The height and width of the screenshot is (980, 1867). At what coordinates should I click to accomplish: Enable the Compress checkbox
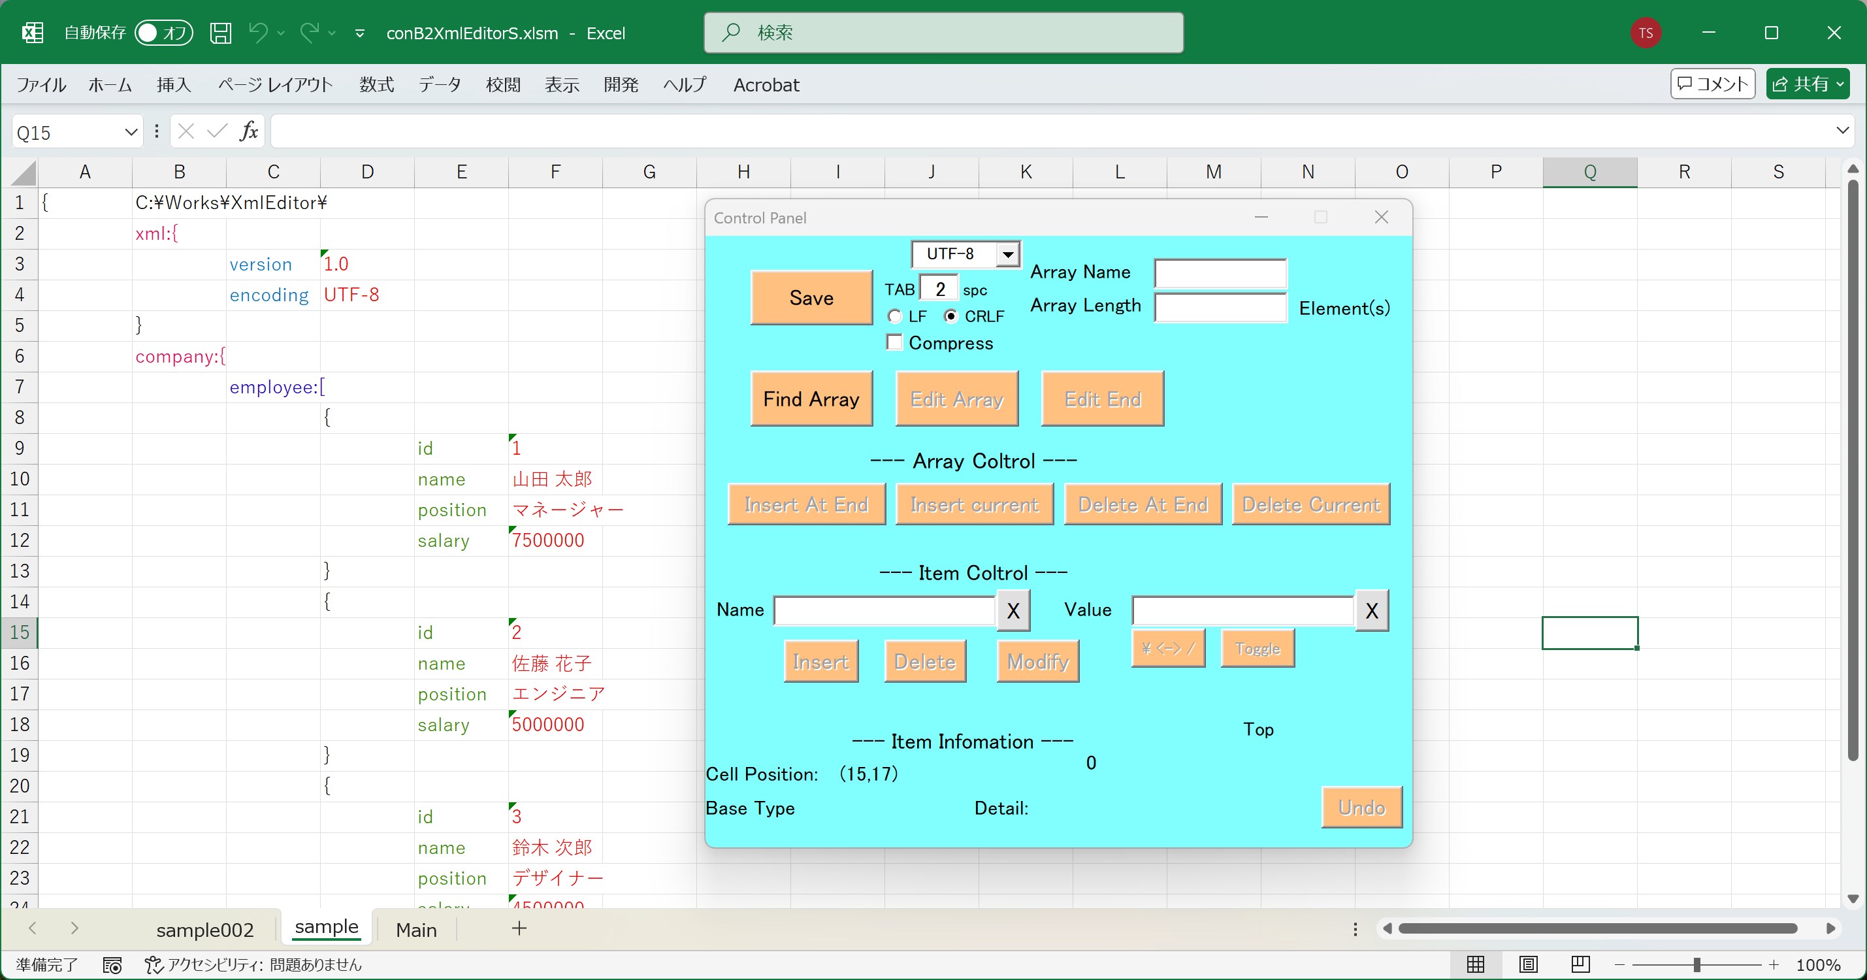point(894,342)
